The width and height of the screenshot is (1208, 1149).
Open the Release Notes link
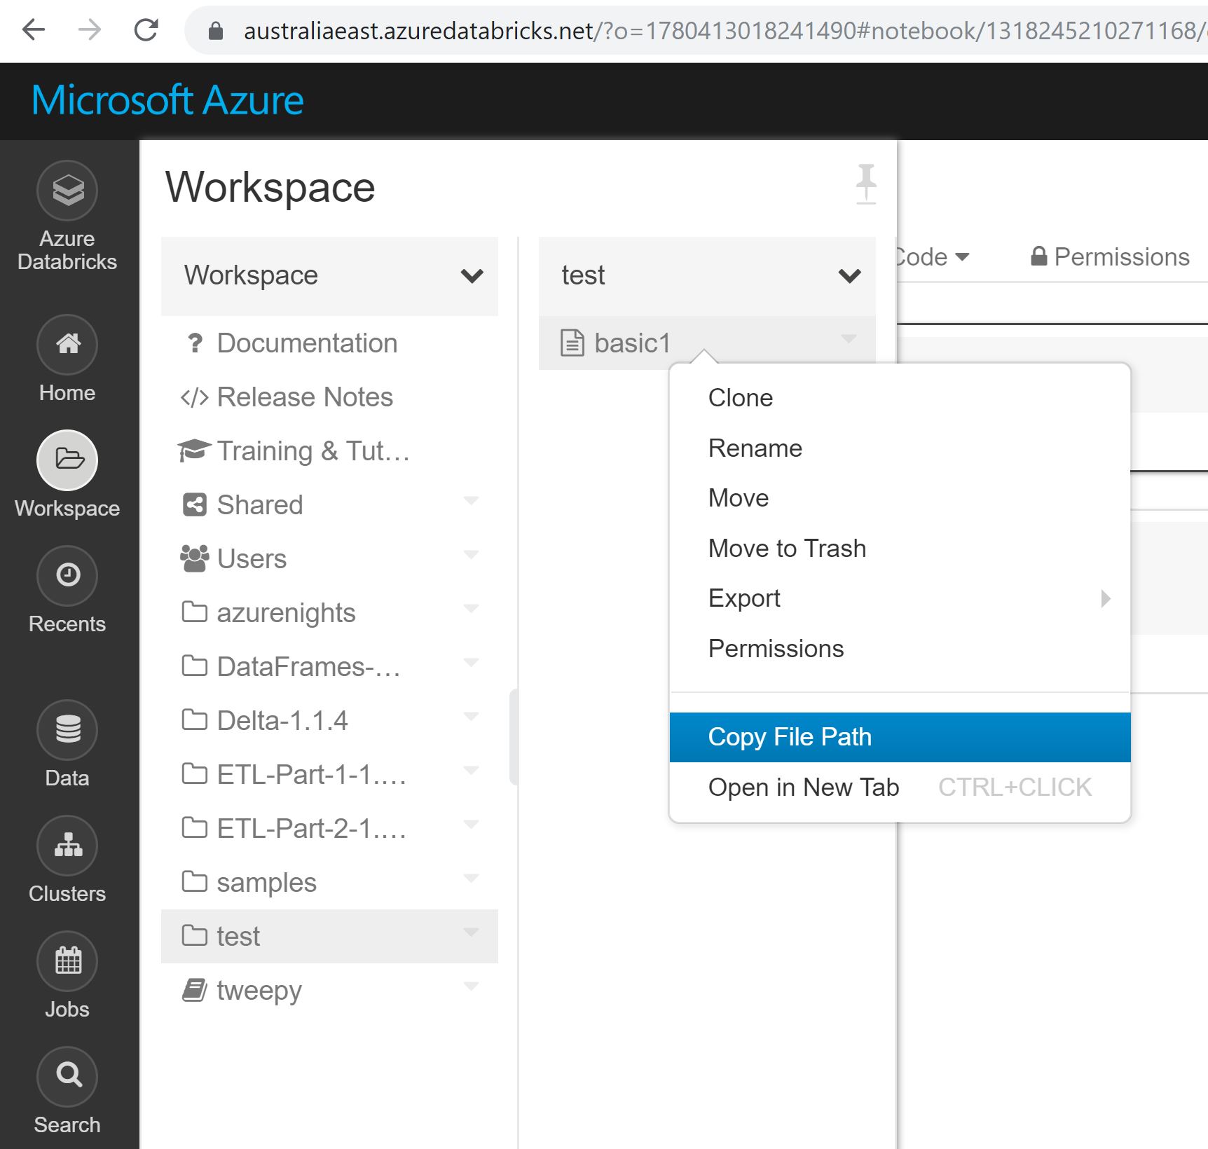305,397
